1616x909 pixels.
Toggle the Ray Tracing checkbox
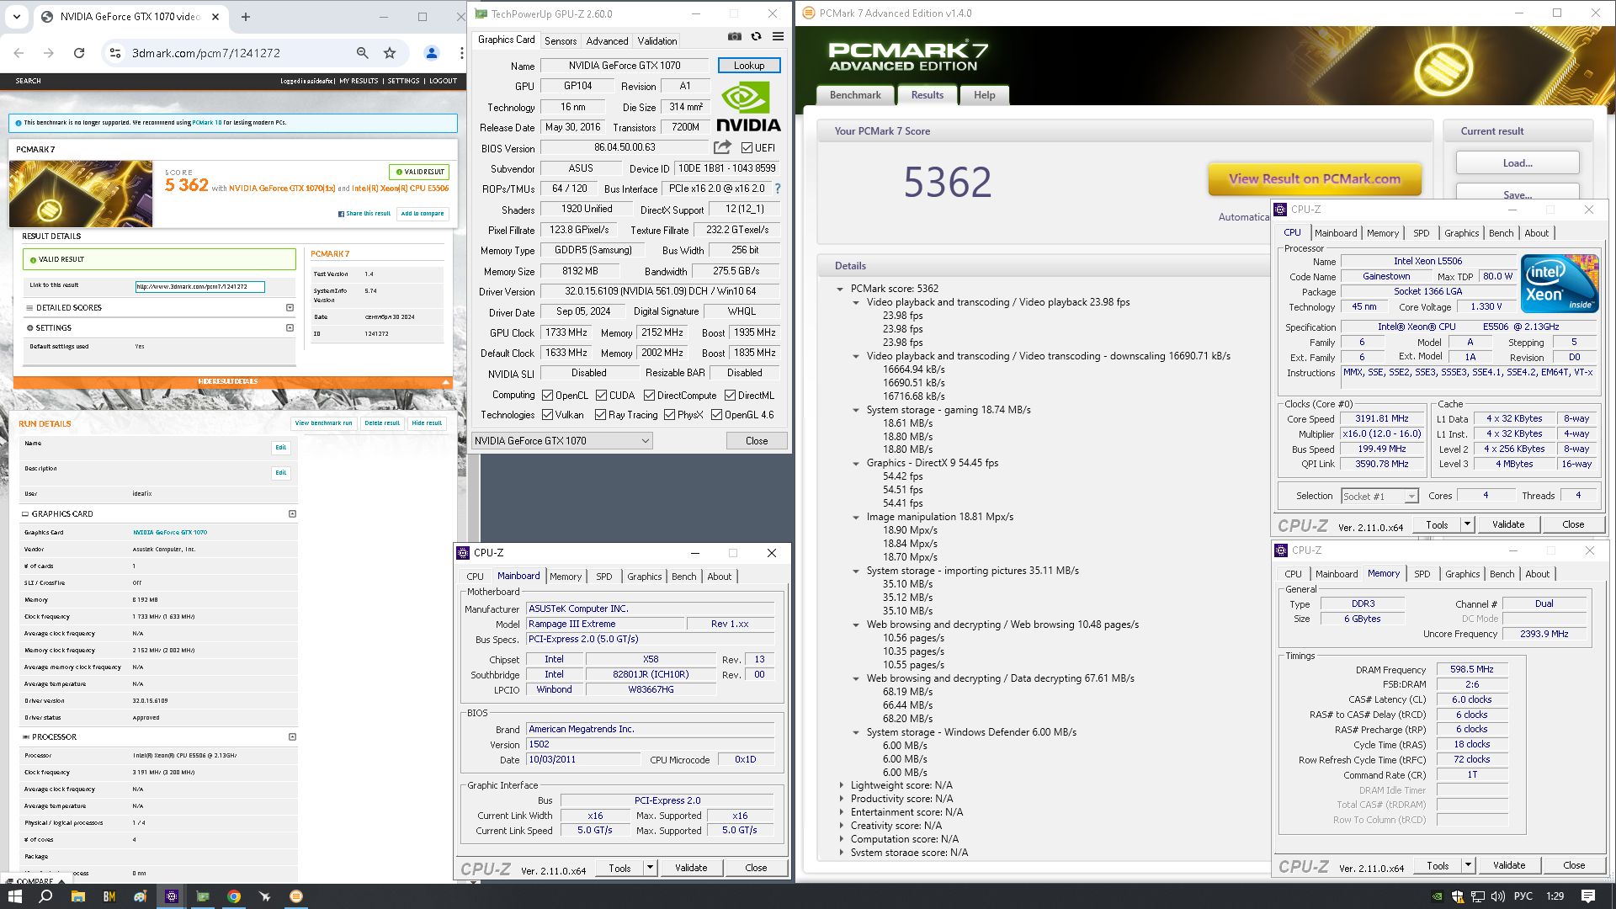click(x=600, y=415)
